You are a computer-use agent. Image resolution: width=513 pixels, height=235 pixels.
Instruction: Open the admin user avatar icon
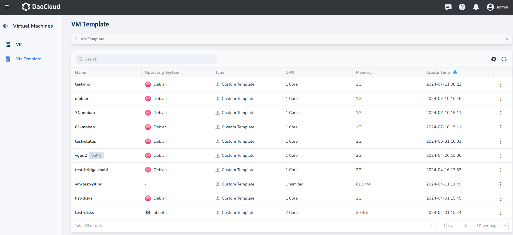coord(490,7)
